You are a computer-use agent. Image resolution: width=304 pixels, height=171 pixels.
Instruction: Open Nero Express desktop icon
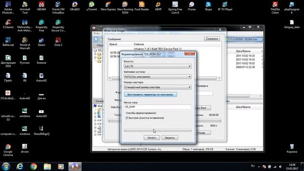pyautogui.click(x=108, y=6)
